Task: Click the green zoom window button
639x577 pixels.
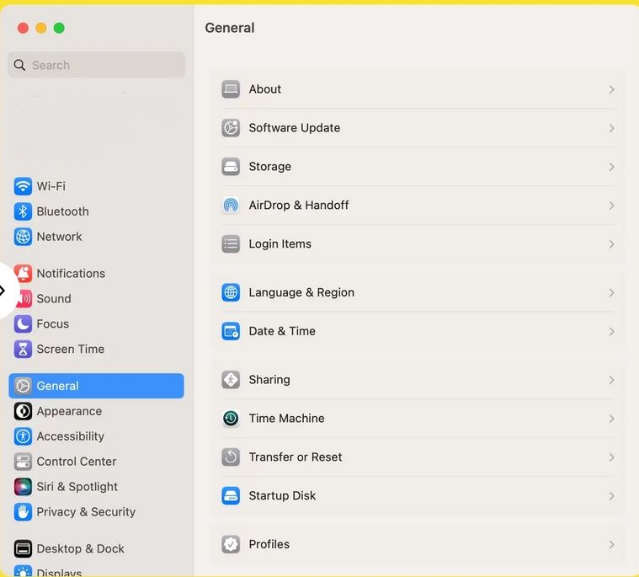Action: pyautogui.click(x=59, y=28)
